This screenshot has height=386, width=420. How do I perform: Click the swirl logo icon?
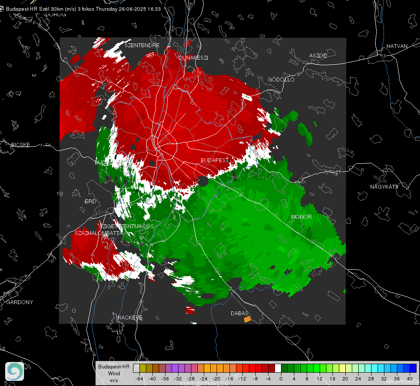click(15, 371)
